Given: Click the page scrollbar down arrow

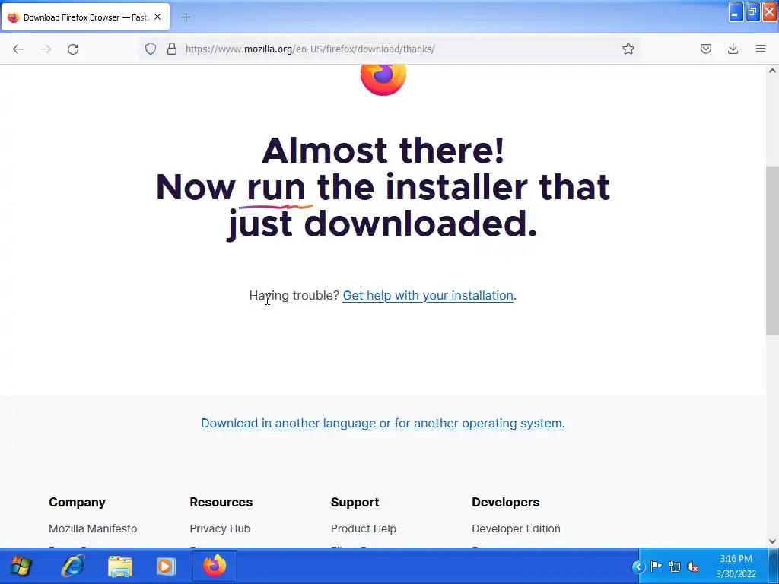Looking at the screenshot, I should click(772, 541).
